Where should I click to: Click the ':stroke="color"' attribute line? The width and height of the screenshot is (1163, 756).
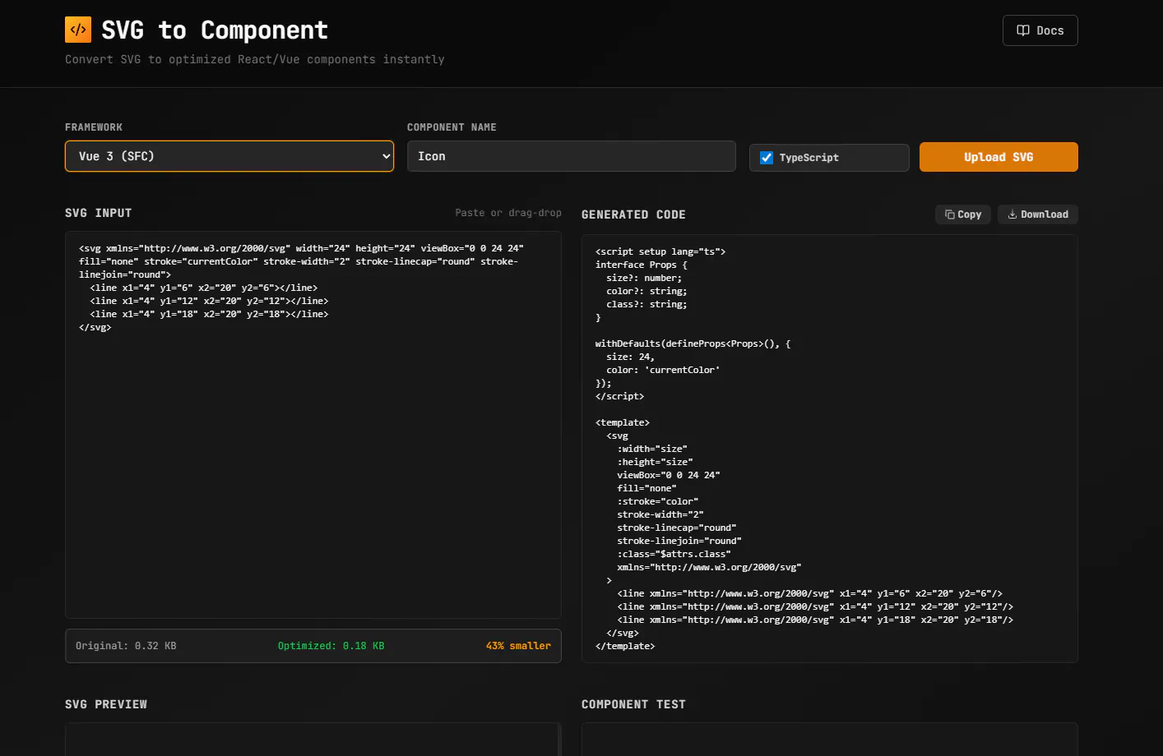(x=658, y=501)
